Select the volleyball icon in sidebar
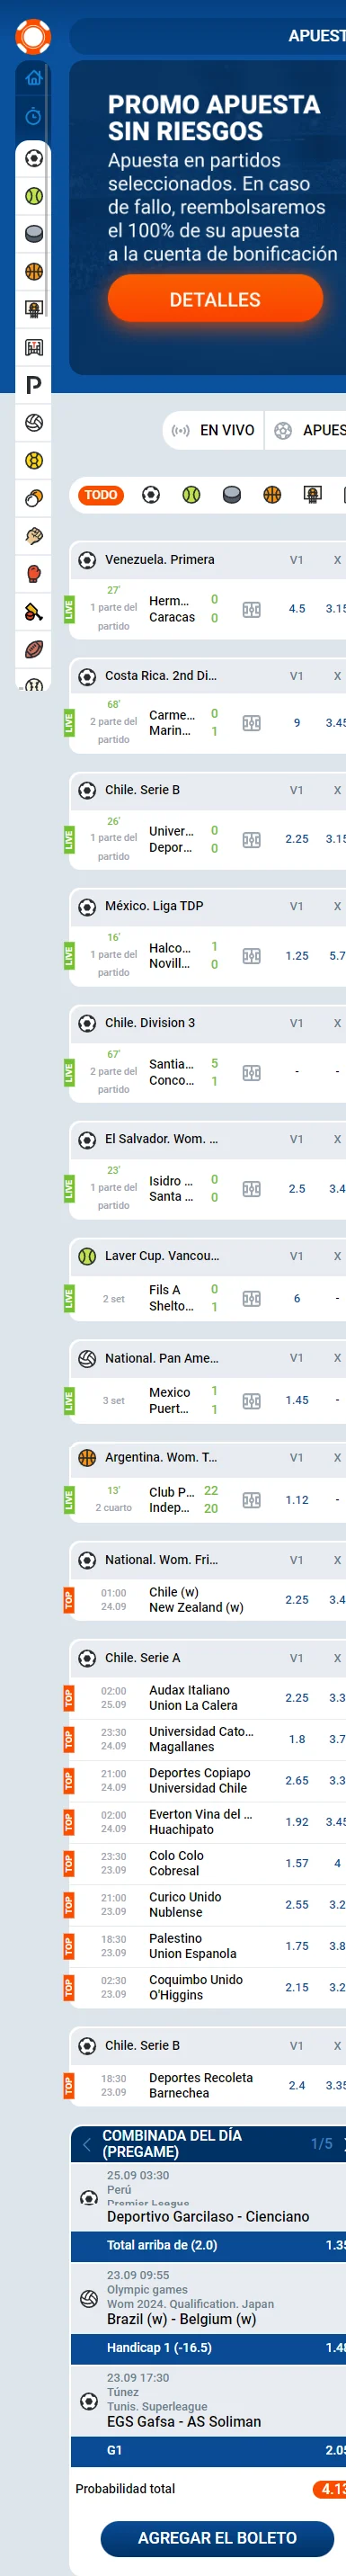Viewport: 346px width, 2576px height. pos(34,423)
